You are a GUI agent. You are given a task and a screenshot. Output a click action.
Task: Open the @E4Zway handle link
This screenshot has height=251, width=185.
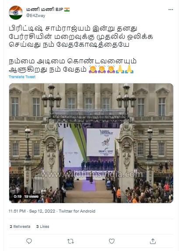coord(35,16)
